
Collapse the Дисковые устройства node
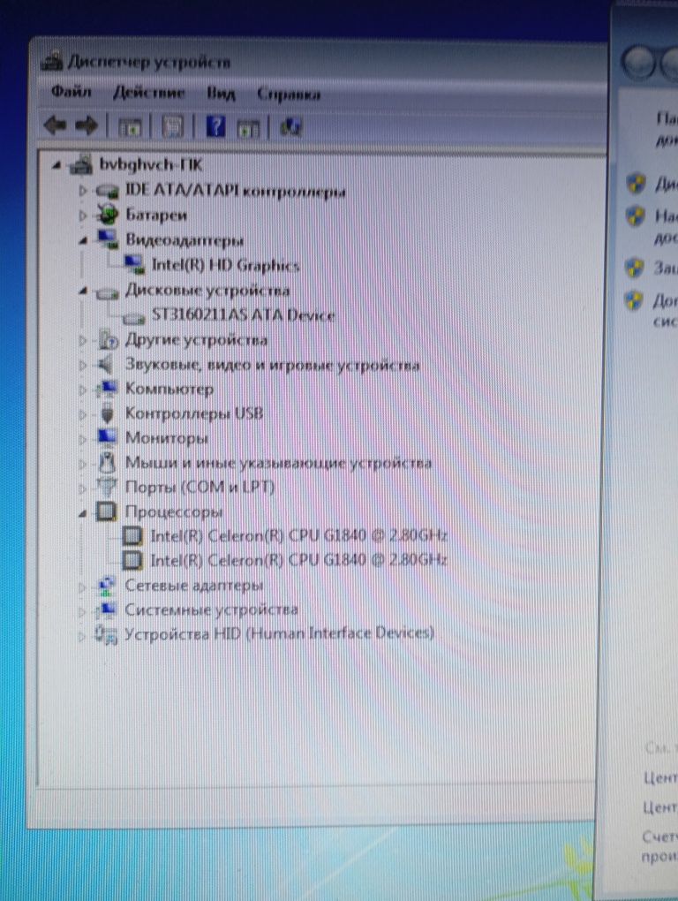[x=84, y=291]
